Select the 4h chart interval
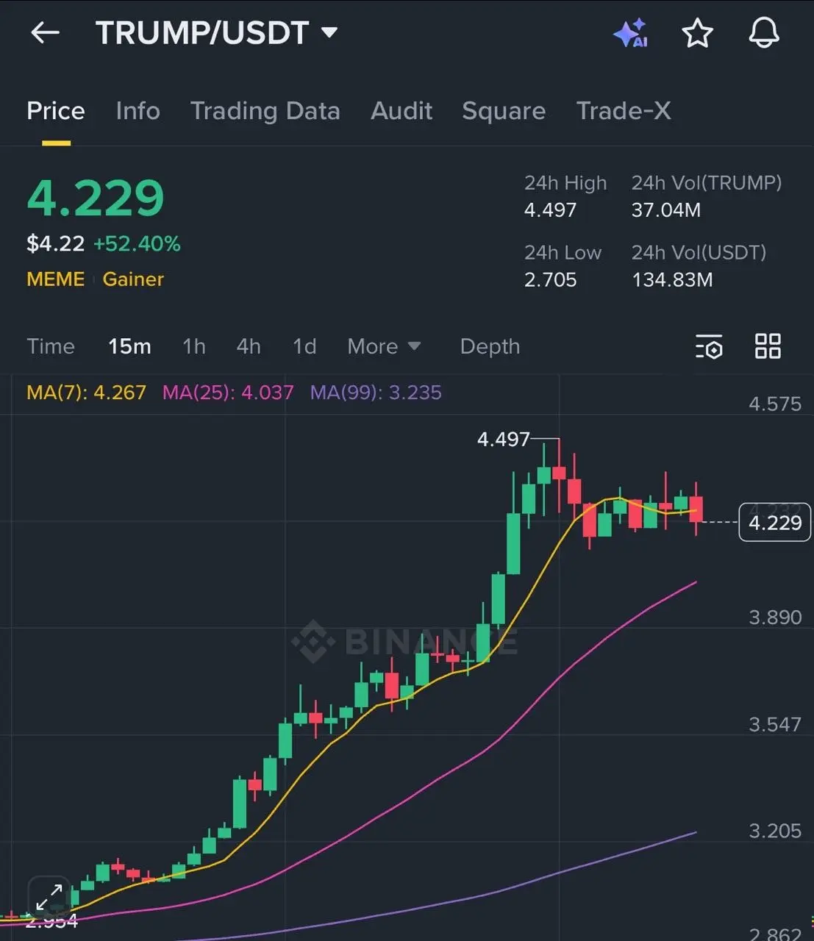This screenshot has height=941, width=814. click(249, 346)
